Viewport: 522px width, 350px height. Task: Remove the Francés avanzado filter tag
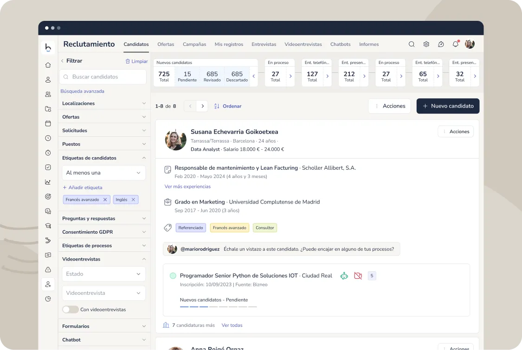tap(105, 200)
